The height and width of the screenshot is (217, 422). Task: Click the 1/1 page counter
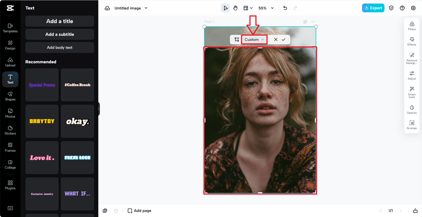pyautogui.click(x=391, y=211)
